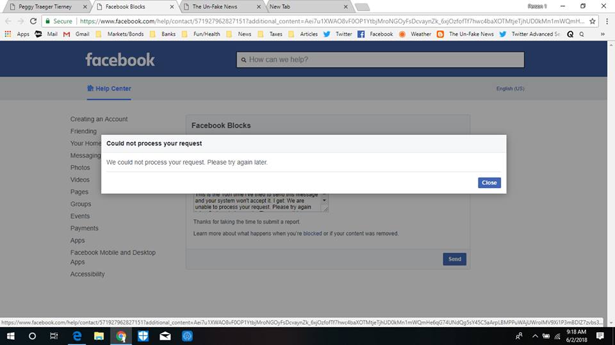Reload the page with the refresh icon
The image size is (615, 345).
coord(33,21)
